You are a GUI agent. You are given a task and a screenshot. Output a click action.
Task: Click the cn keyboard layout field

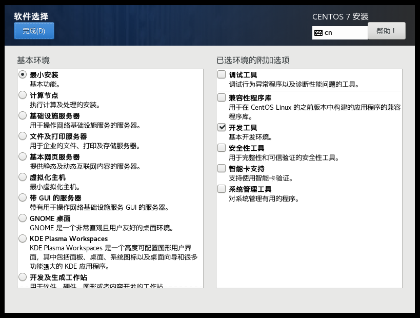click(x=339, y=33)
